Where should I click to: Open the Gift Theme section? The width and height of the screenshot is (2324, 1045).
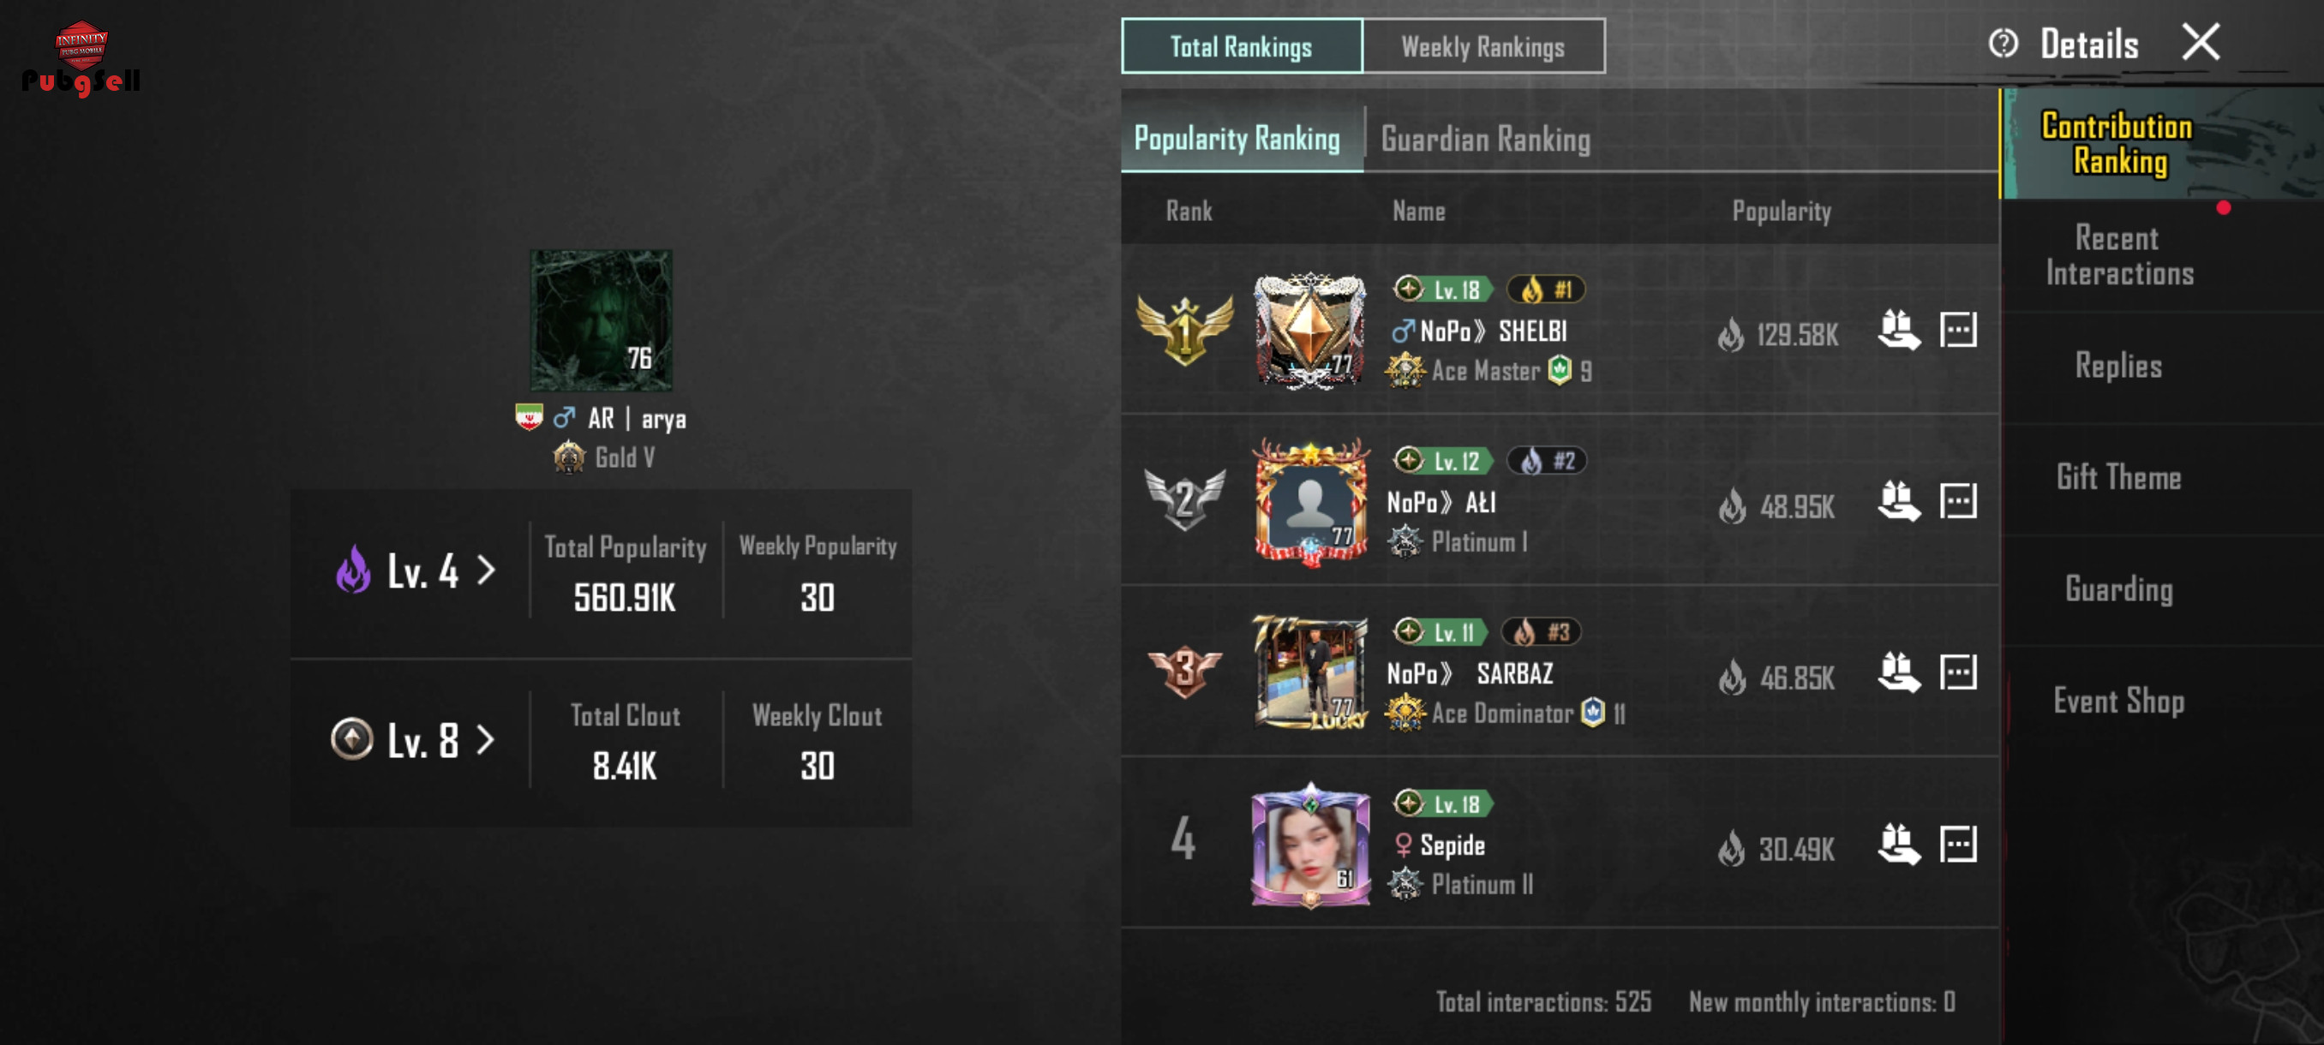coord(2119,477)
